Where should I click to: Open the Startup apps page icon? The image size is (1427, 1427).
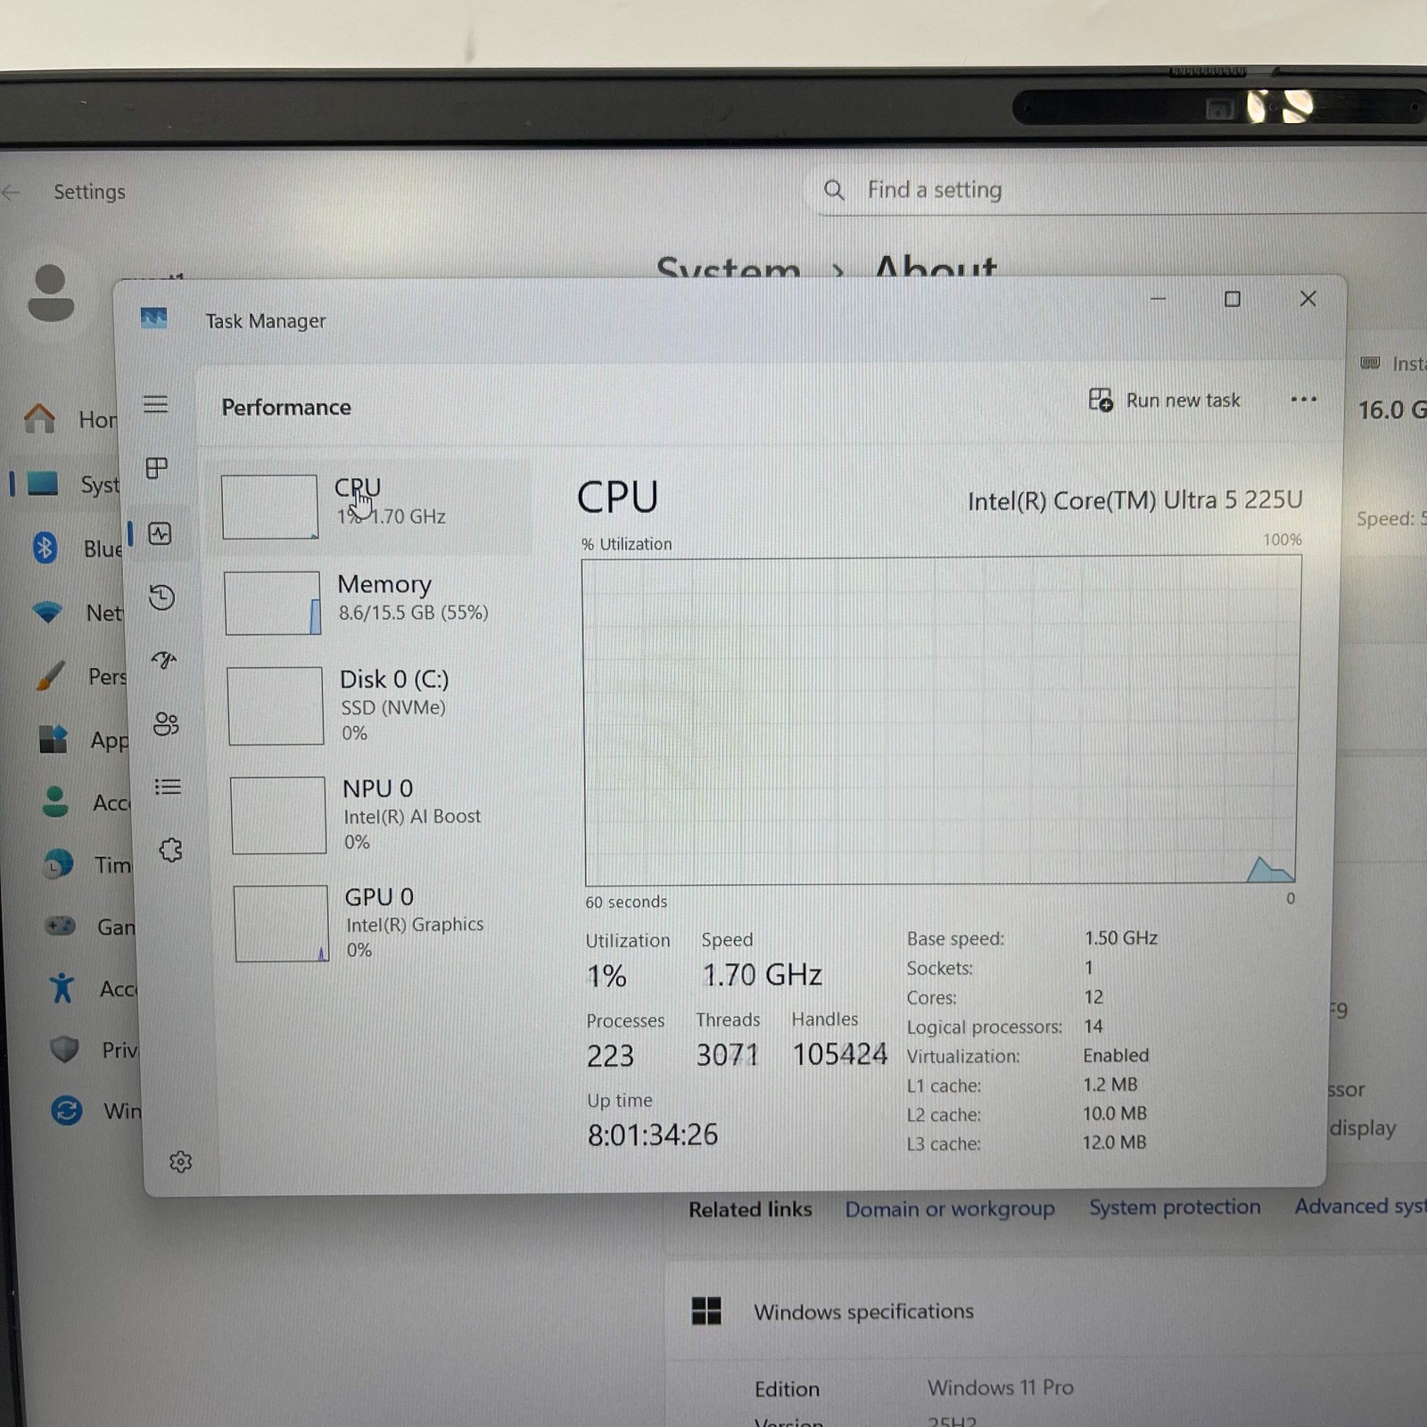click(164, 660)
